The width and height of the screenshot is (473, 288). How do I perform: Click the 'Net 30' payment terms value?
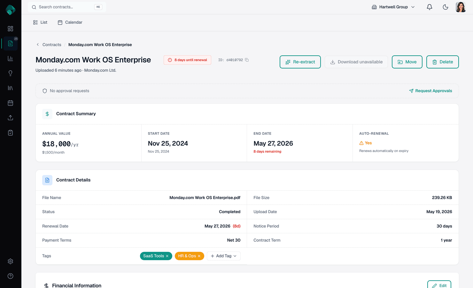[x=234, y=240]
